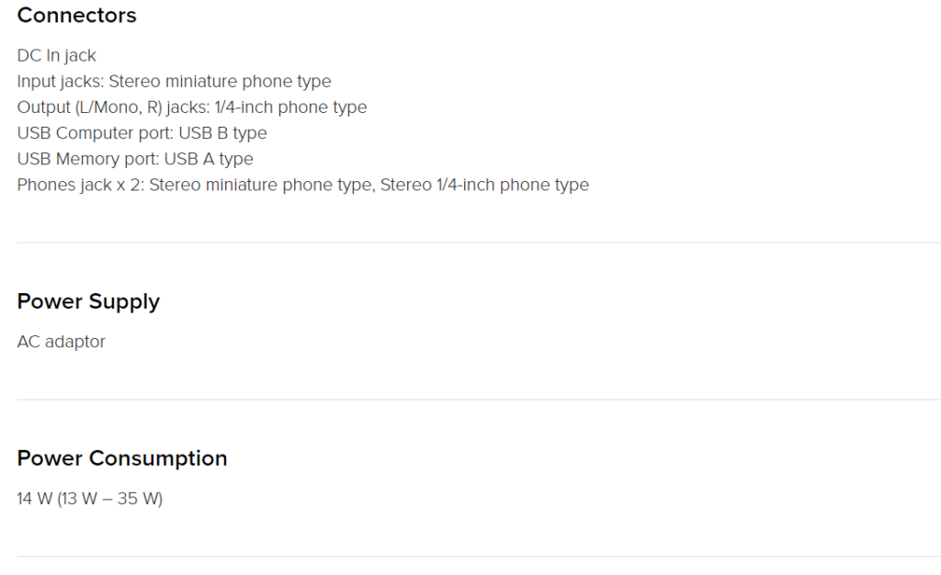Click 'USB B type' text
The height and width of the screenshot is (575, 941).
pyautogui.click(x=222, y=133)
